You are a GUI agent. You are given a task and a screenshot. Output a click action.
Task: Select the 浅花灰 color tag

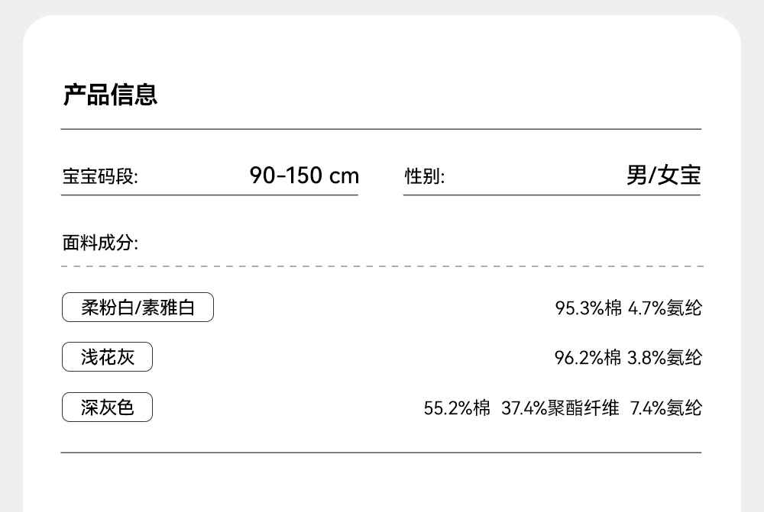click(107, 357)
